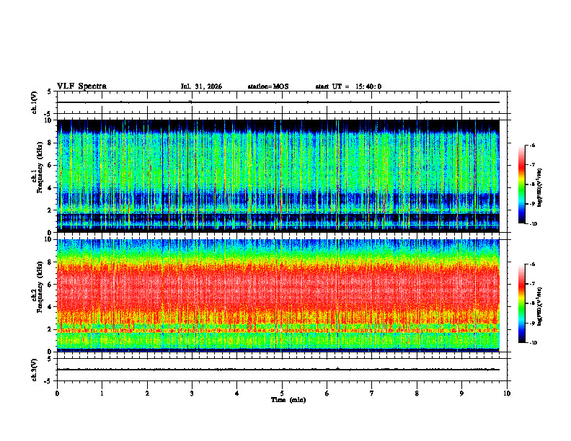Click the station=MOS label
Image resolution: width=571 pixels, height=441 pixels.
(x=268, y=86)
